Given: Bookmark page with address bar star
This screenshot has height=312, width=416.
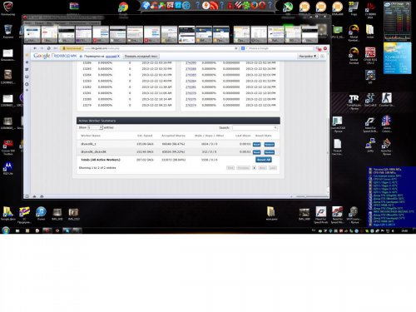Looking at the screenshot, I should [x=236, y=48].
